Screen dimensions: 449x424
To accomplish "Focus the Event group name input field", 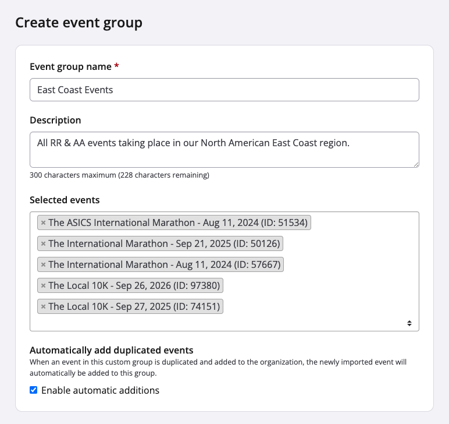I will [x=224, y=90].
